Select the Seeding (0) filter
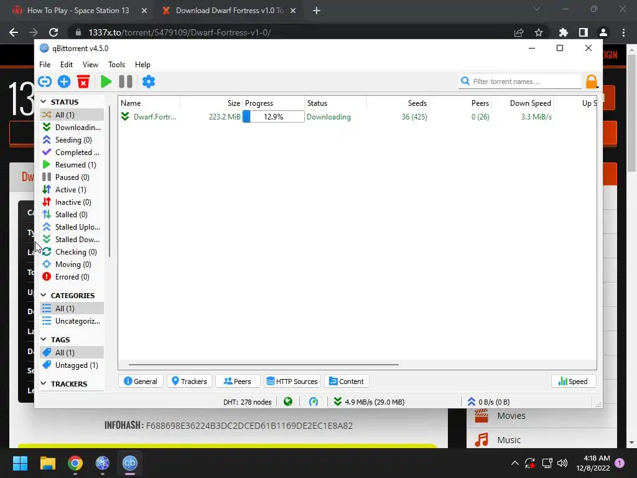Image resolution: width=637 pixels, height=478 pixels. point(72,140)
